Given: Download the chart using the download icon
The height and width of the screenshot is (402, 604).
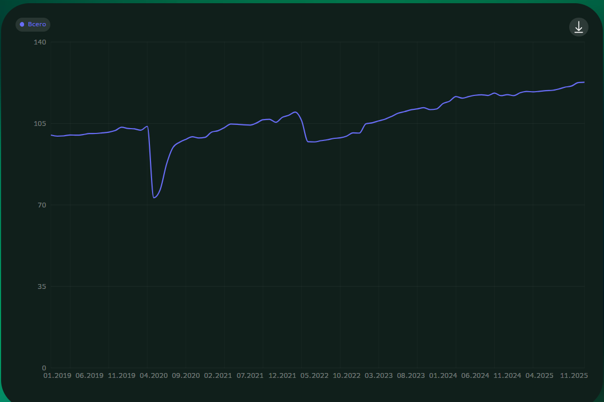Looking at the screenshot, I should click(579, 27).
